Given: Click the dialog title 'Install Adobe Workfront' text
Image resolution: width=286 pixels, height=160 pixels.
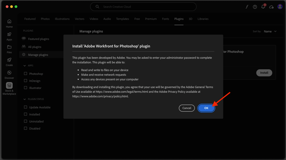Looking at the screenshot, I should (111, 46).
